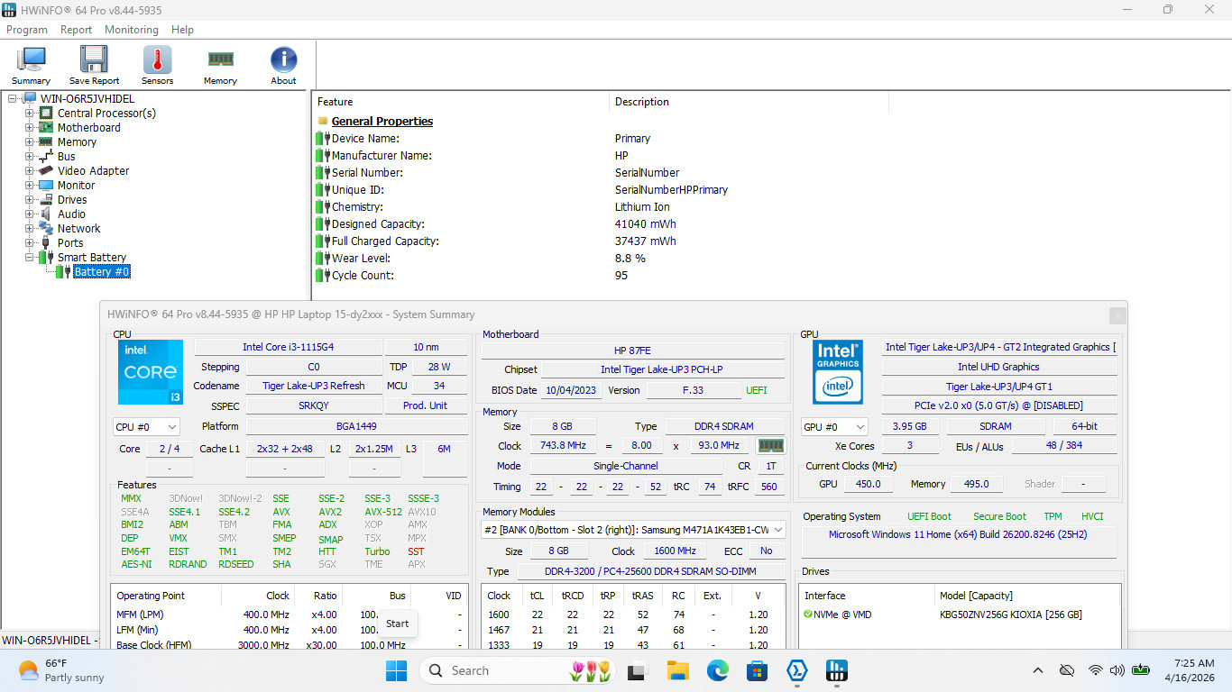Click the Intel Core i3-1115G4 field
This screenshot has height=692, width=1232.
tap(288, 347)
